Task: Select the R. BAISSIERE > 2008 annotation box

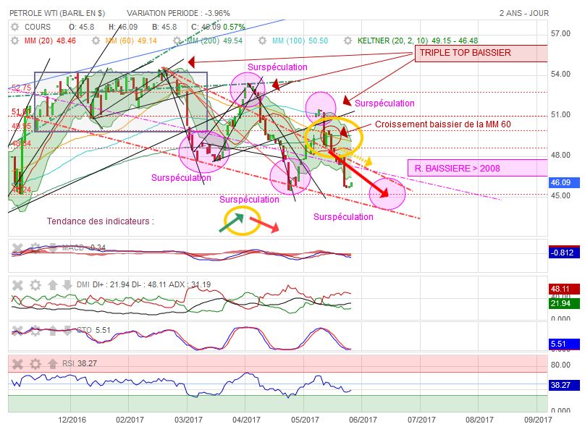Action: coord(478,168)
